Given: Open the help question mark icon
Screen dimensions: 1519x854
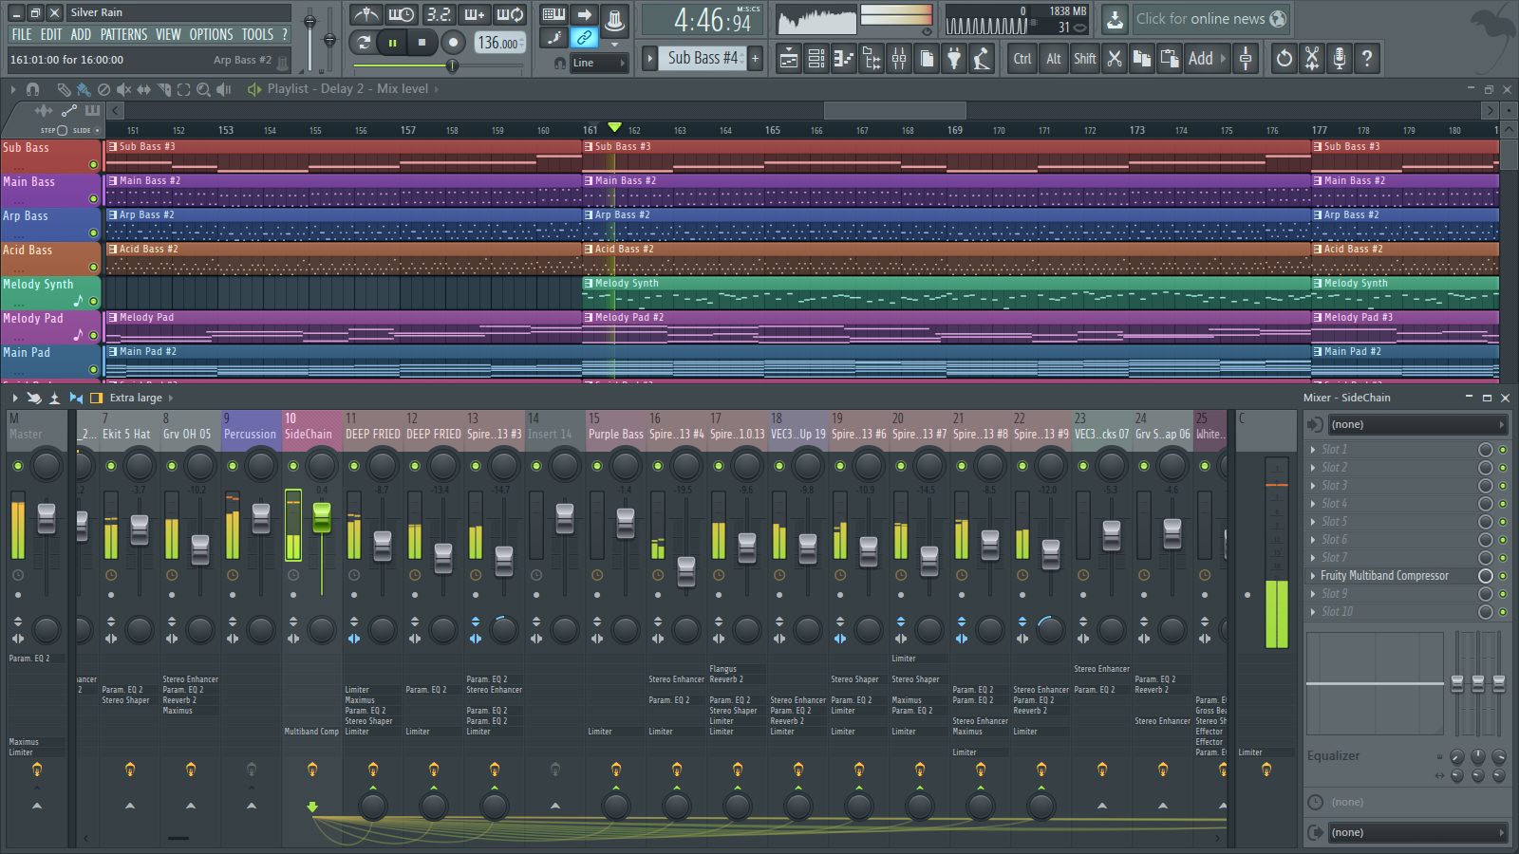Looking at the screenshot, I should 1366,59.
